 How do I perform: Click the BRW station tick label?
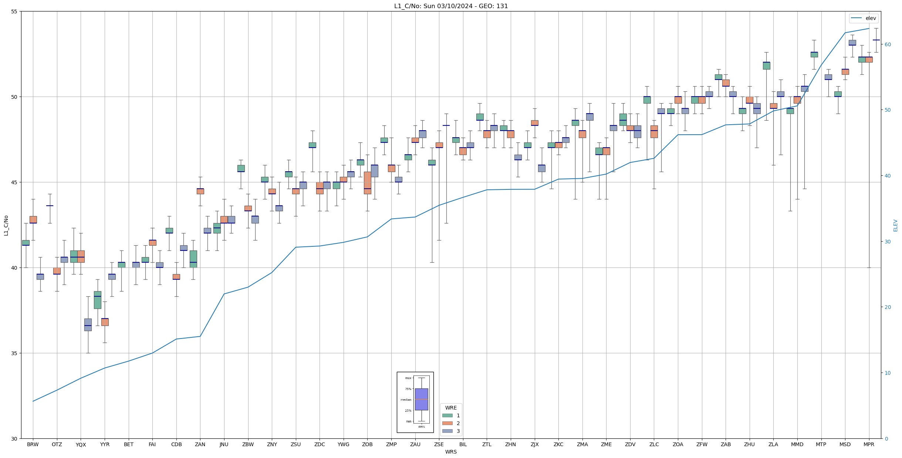pyautogui.click(x=33, y=444)
